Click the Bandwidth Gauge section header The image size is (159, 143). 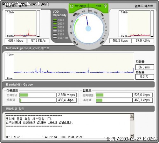(x=78, y=85)
